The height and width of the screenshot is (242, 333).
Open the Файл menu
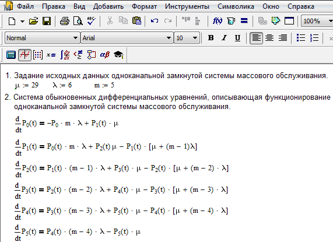[25, 6]
